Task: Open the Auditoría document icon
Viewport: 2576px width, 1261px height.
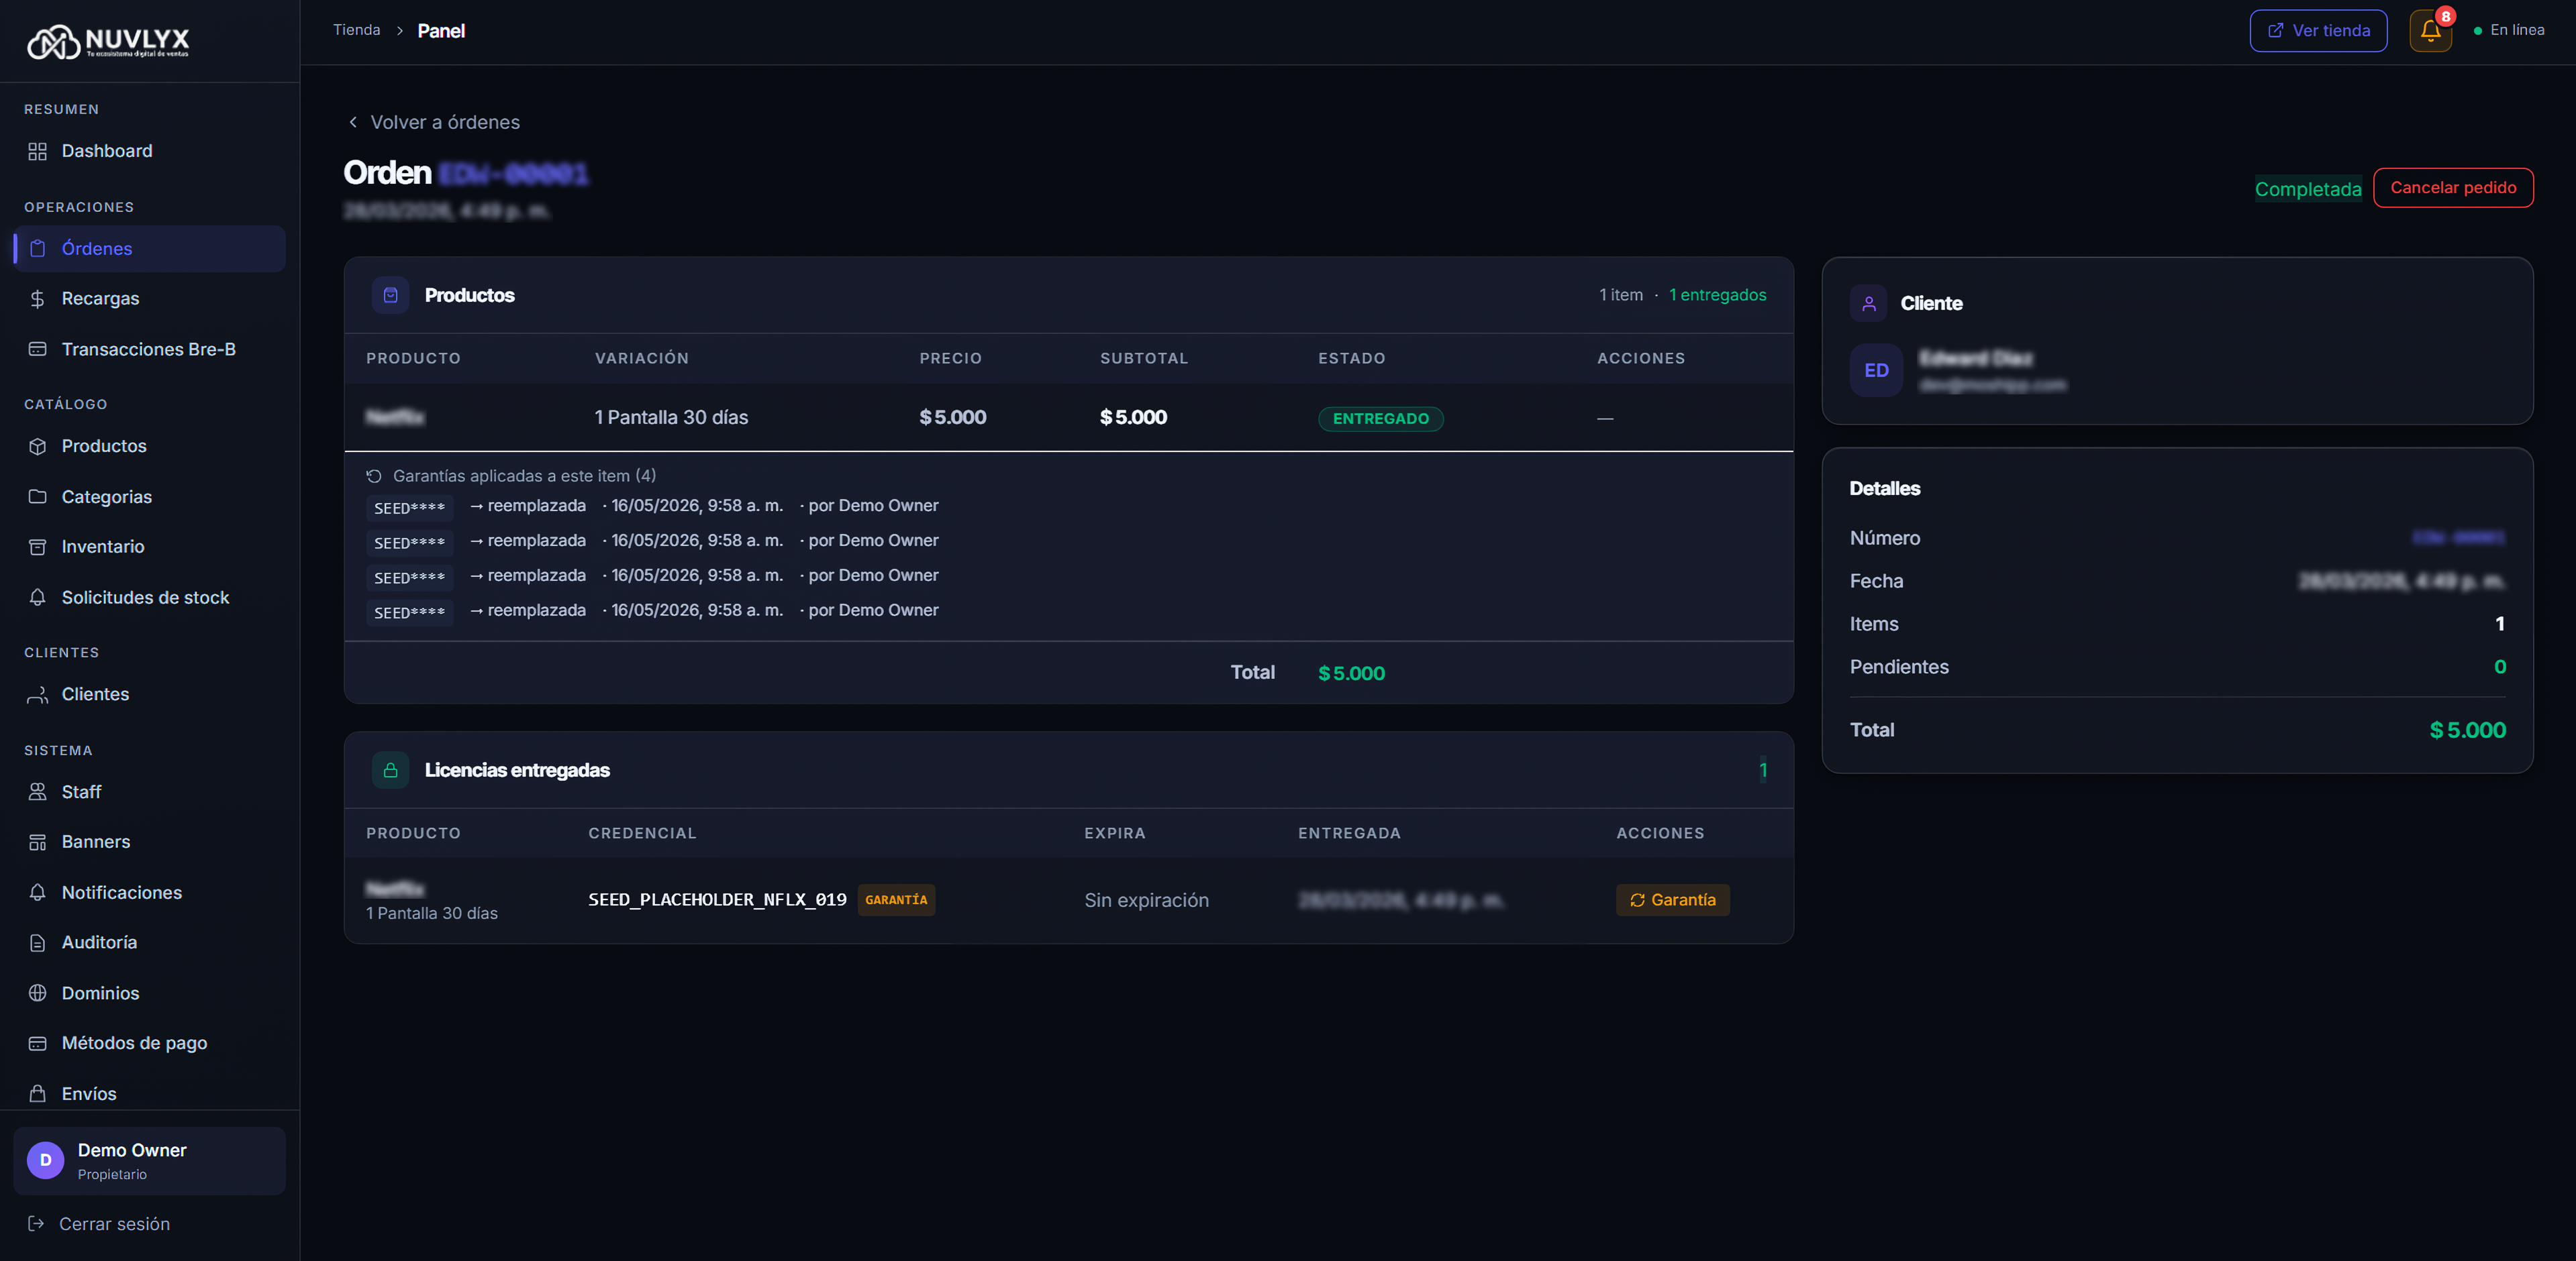Action: click(x=37, y=942)
